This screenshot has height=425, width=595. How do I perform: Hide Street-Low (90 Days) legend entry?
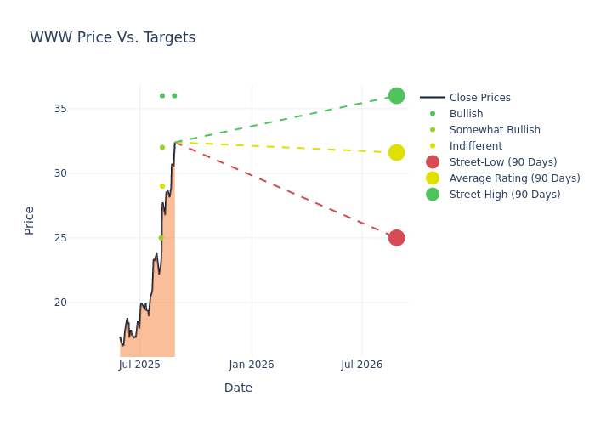[x=502, y=162]
